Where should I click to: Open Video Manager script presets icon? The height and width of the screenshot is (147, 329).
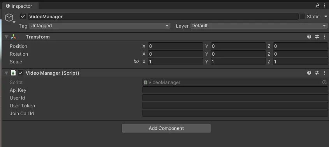pos(317,73)
